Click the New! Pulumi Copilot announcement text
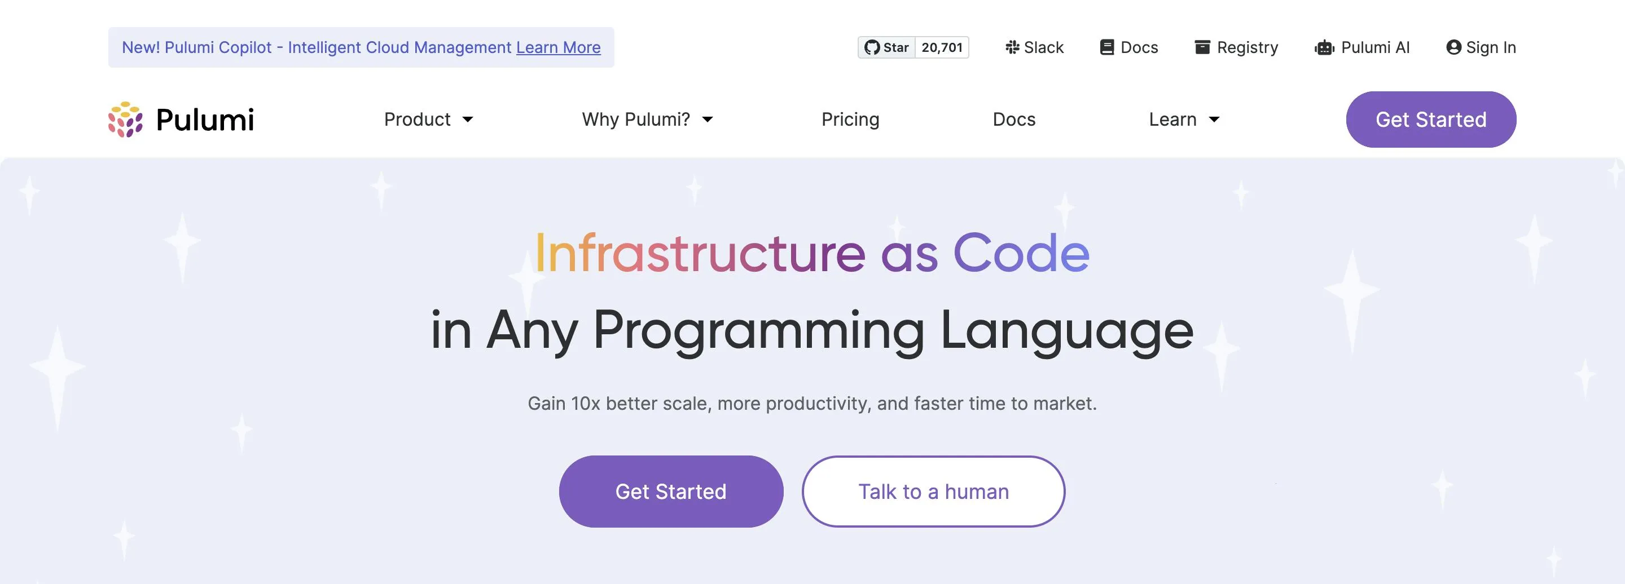Screen dimensions: 1625x584 [316, 47]
